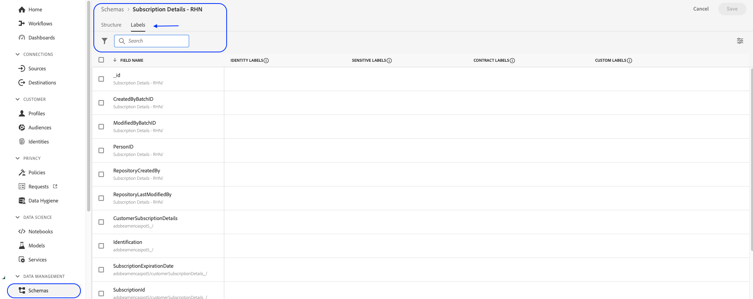The height and width of the screenshot is (299, 753).
Task: Collapse the CUSTOMER section
Action: (18, 99)
